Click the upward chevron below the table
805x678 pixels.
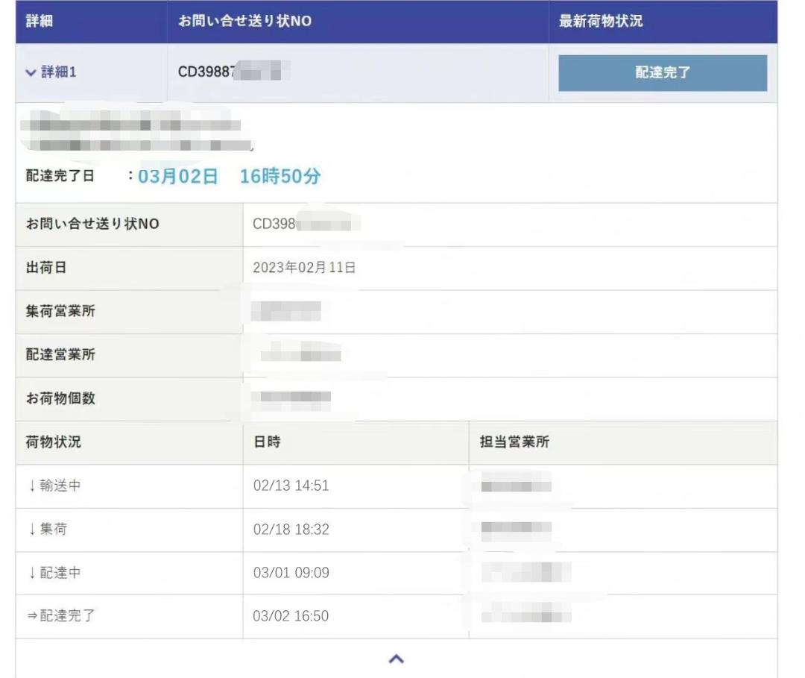(397, 659)
